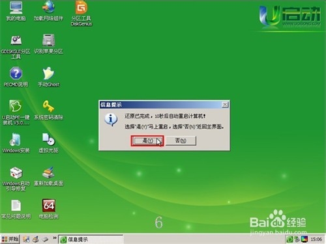326x244 pixels.
Task: Open the 常见问题说明 document icon
Action: (16, 209)
